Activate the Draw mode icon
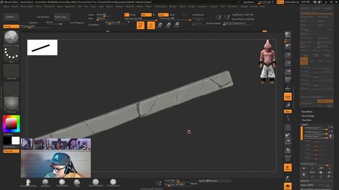 151,25
